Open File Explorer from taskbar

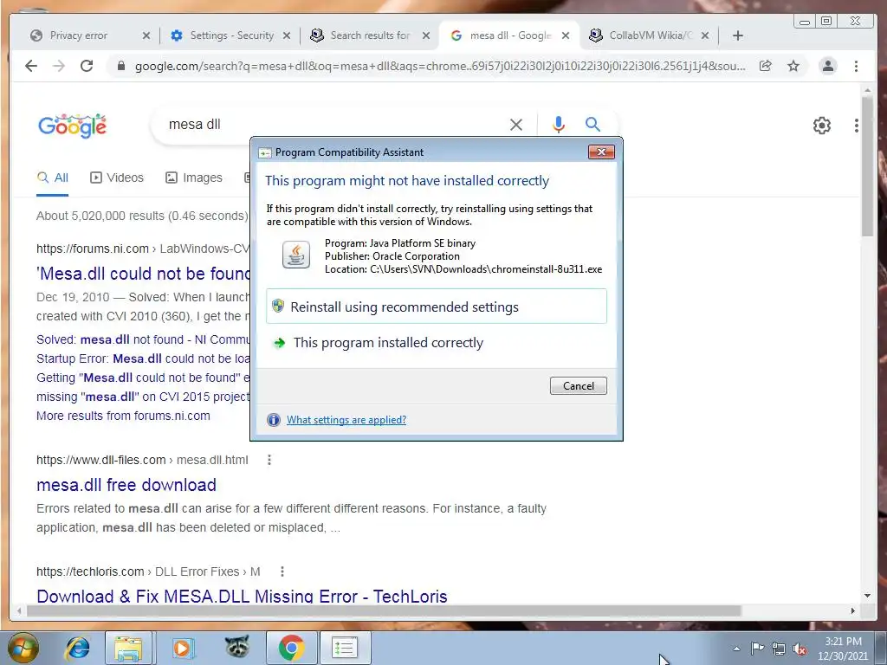[128, 648]
